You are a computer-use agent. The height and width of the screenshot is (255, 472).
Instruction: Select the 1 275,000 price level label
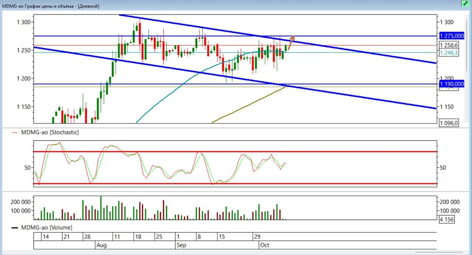click(x=452, y=36)
